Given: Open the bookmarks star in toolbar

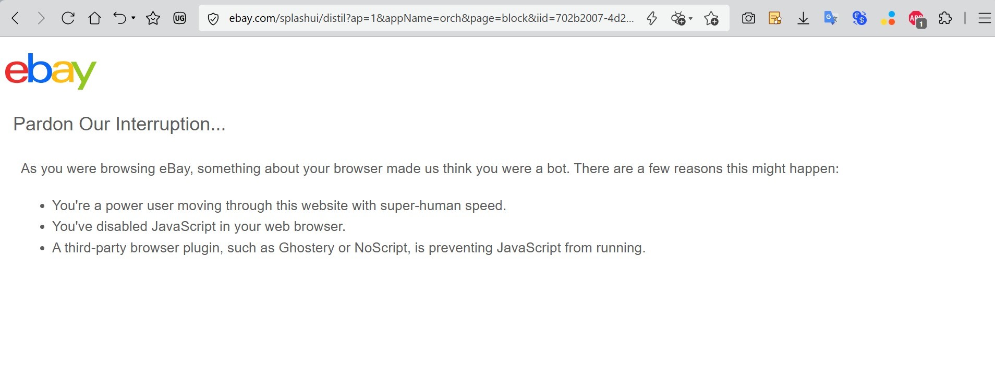Looking at the screenshot, I should tap(153, 19).
